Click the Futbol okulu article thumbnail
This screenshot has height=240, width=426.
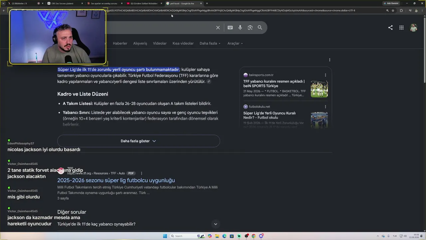319,120
